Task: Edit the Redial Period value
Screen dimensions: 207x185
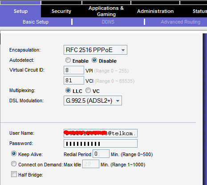Action: point(101,154)
